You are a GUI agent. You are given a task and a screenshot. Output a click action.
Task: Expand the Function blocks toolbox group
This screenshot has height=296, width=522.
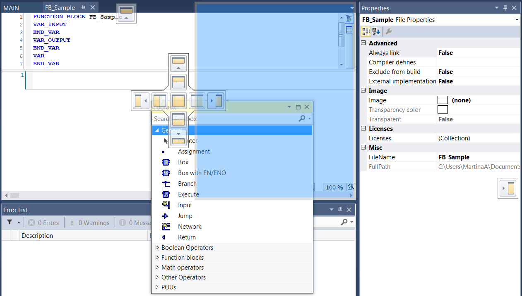pyautogui.click(x=157, y=258)
